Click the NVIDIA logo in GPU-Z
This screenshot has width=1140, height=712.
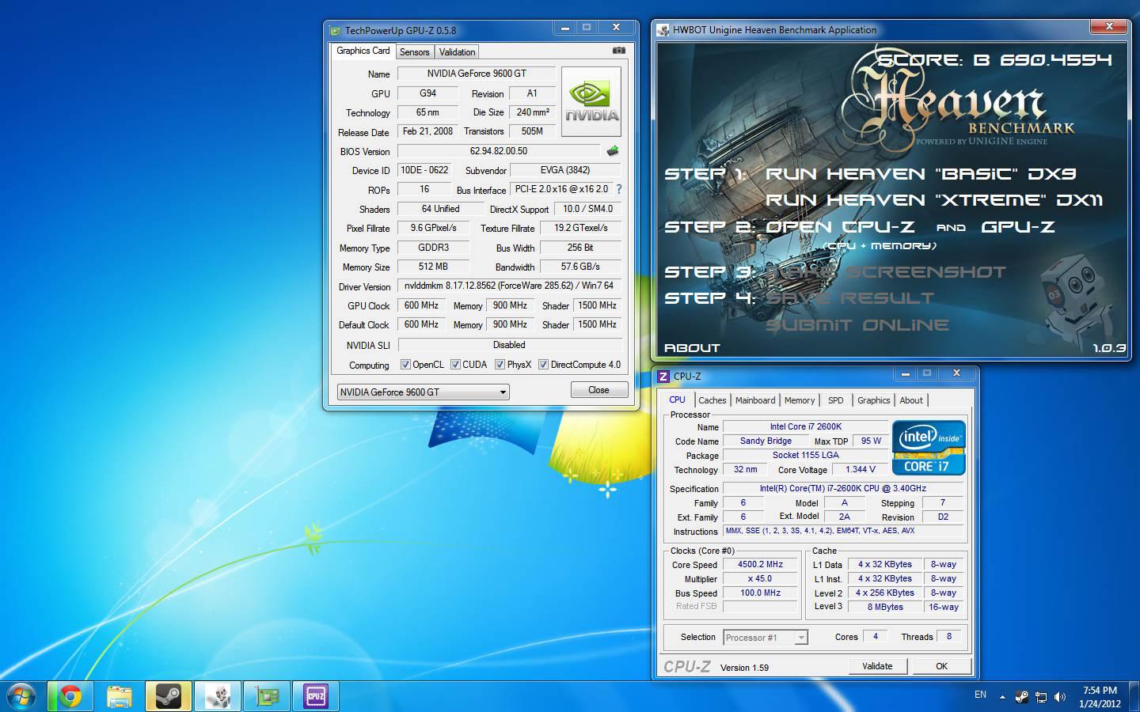pyautogui.click(x=591, y=101)
